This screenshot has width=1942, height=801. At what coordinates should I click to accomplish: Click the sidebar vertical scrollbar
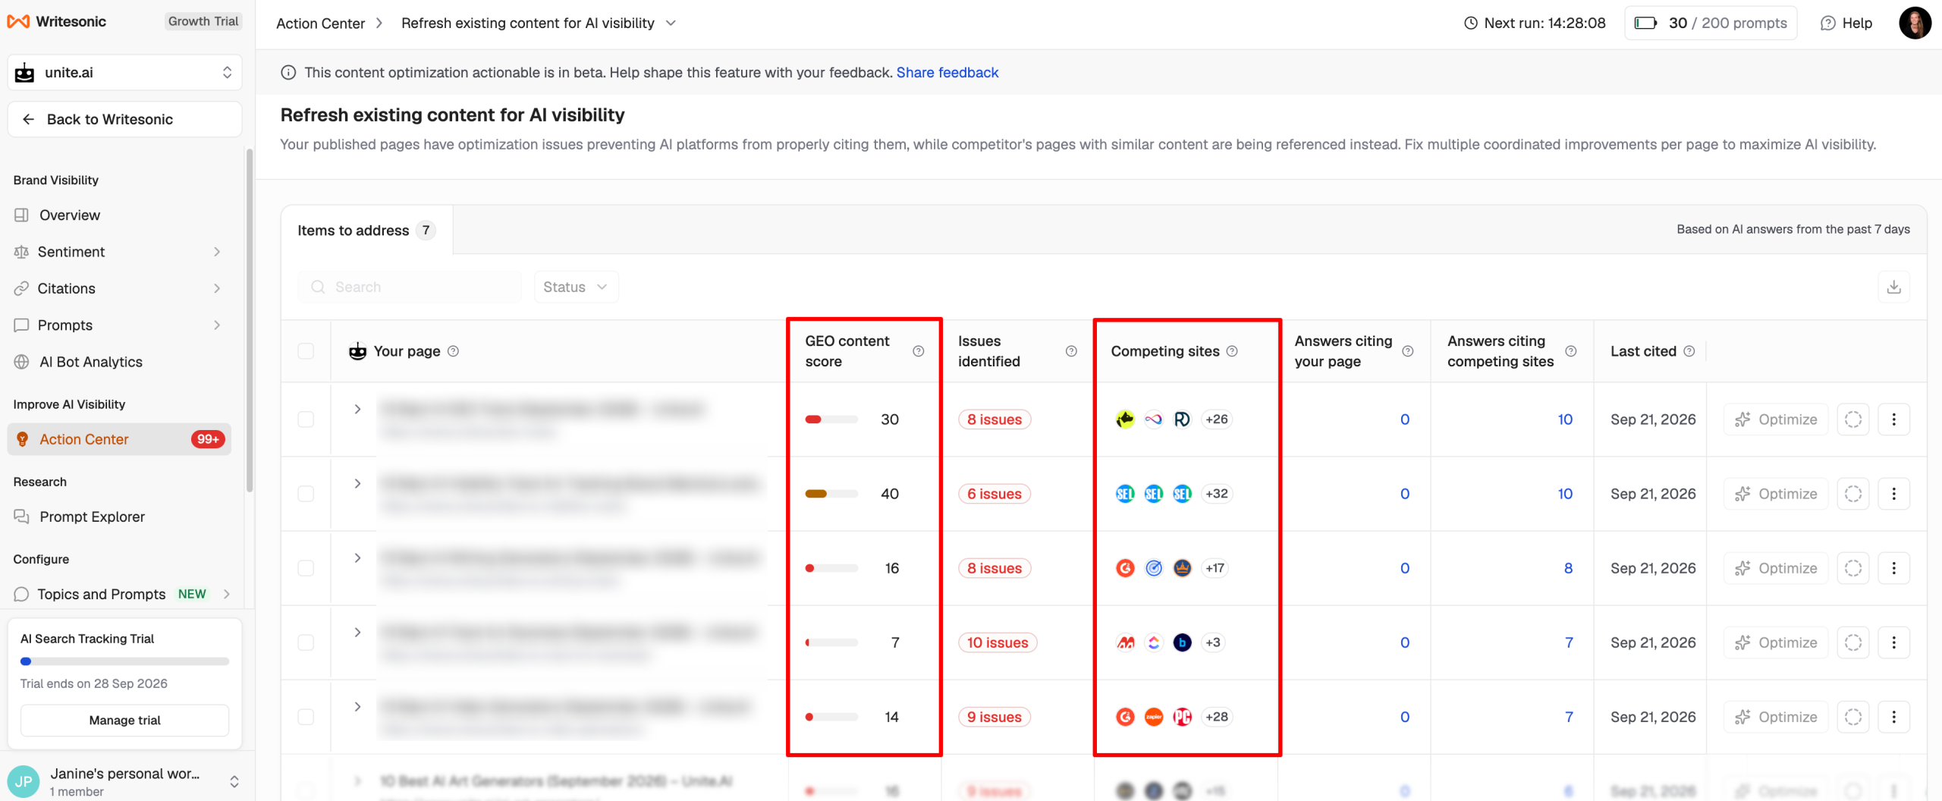pos(249,321)
